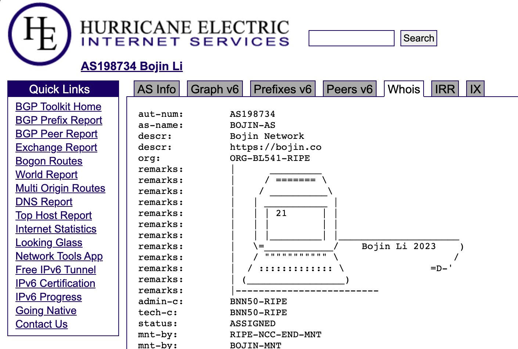Click the search input field

click(352, 38)
